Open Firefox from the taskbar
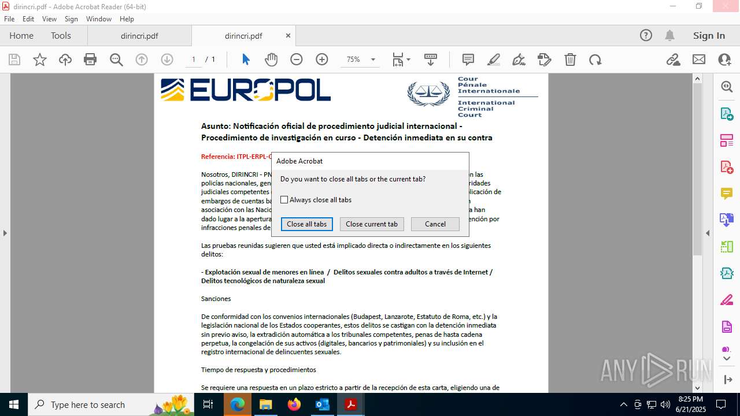This screenshot has height=416, width=740. 294,404
